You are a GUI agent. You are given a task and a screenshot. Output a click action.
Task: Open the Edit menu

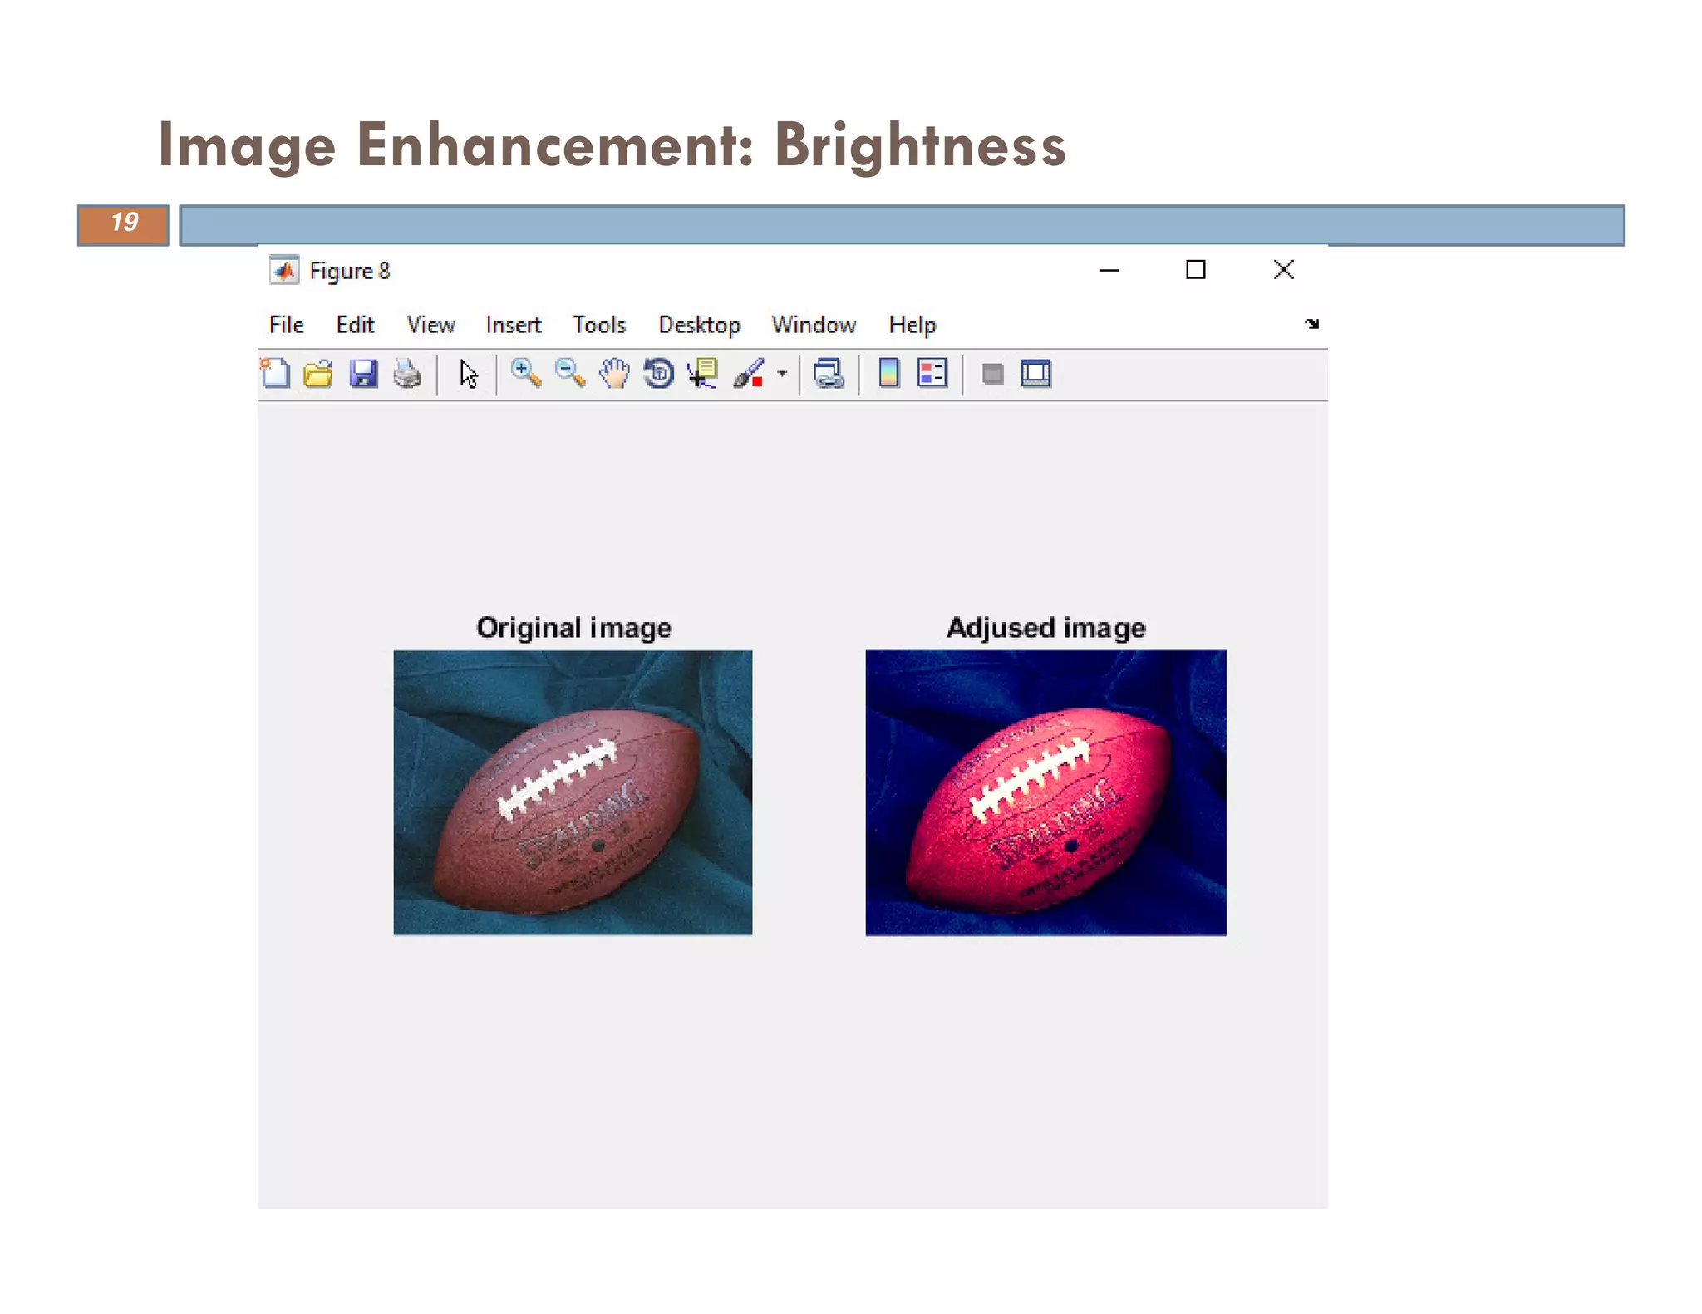355,325
